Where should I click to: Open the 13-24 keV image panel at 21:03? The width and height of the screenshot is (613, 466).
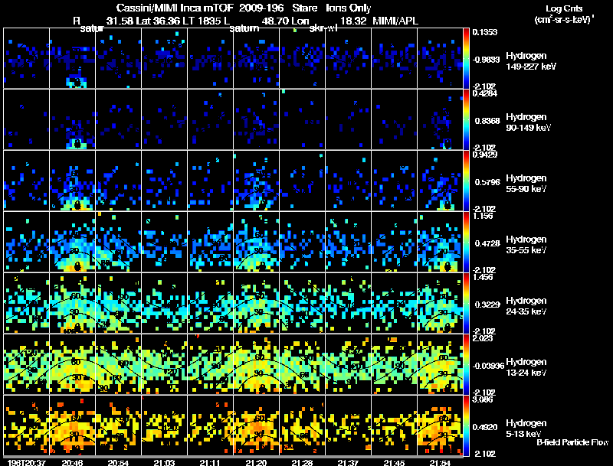coord(164,364)
